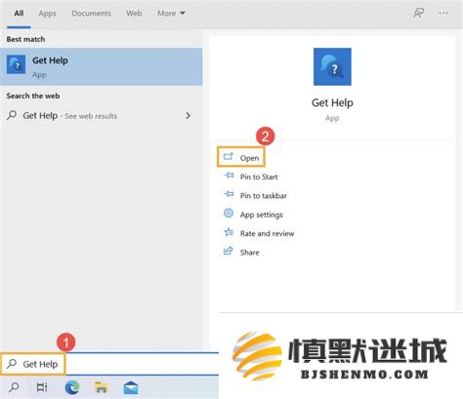Screen dimensions: 463x399
Task: Click the search box containing Get Help
Action: point(109,364)
